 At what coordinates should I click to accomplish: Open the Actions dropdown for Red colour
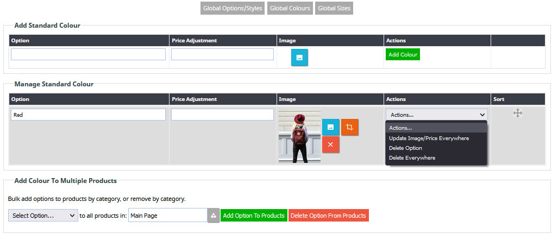pyautogui.click(x=437, y=115)
